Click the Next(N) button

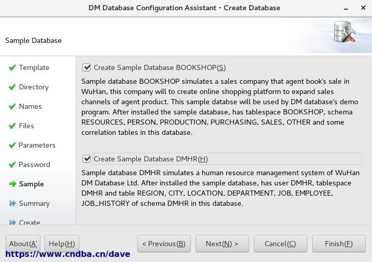[x=222, y=244]
